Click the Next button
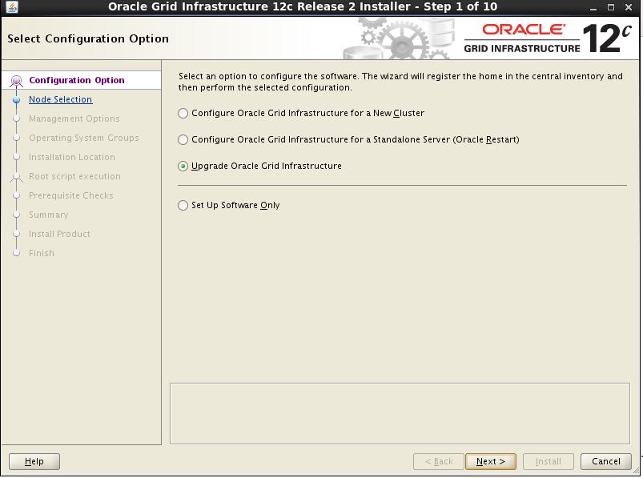This screenshot has height=478, width=643. click(490, 462)
